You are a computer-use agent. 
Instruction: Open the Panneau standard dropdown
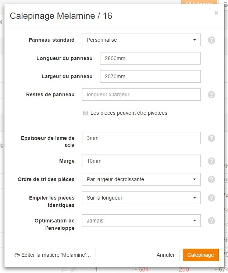click(141, 40)
